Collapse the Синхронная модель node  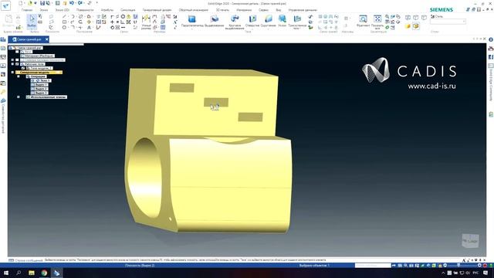pyautogui.click(x=12, y=72)
